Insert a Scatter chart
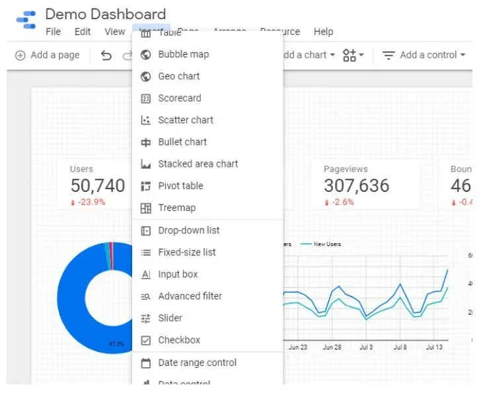The width and height of the screenshot is (481, 393). [207, 120]
